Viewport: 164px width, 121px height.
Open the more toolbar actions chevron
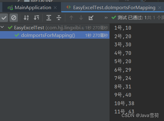point(106,18)
